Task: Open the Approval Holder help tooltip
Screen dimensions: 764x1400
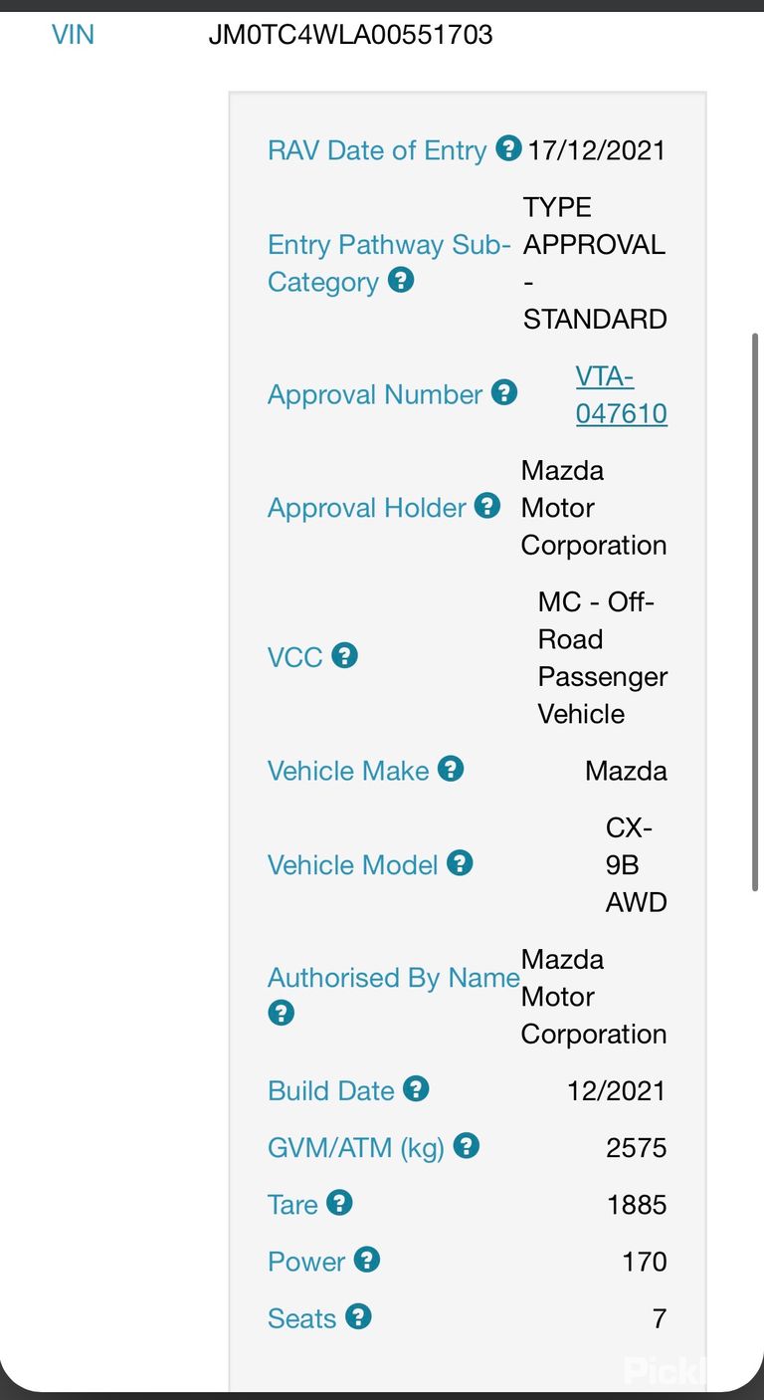Action: 486,506
